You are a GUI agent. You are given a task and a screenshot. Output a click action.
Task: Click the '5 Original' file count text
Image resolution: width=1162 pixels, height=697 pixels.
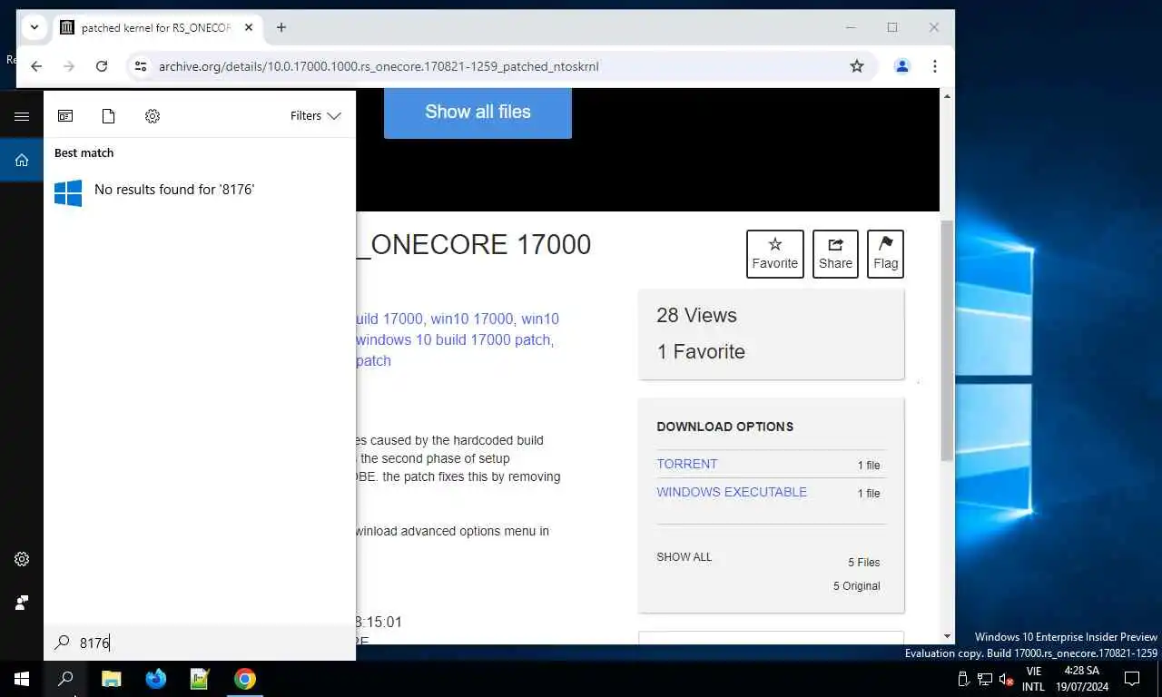click(856, 586)
